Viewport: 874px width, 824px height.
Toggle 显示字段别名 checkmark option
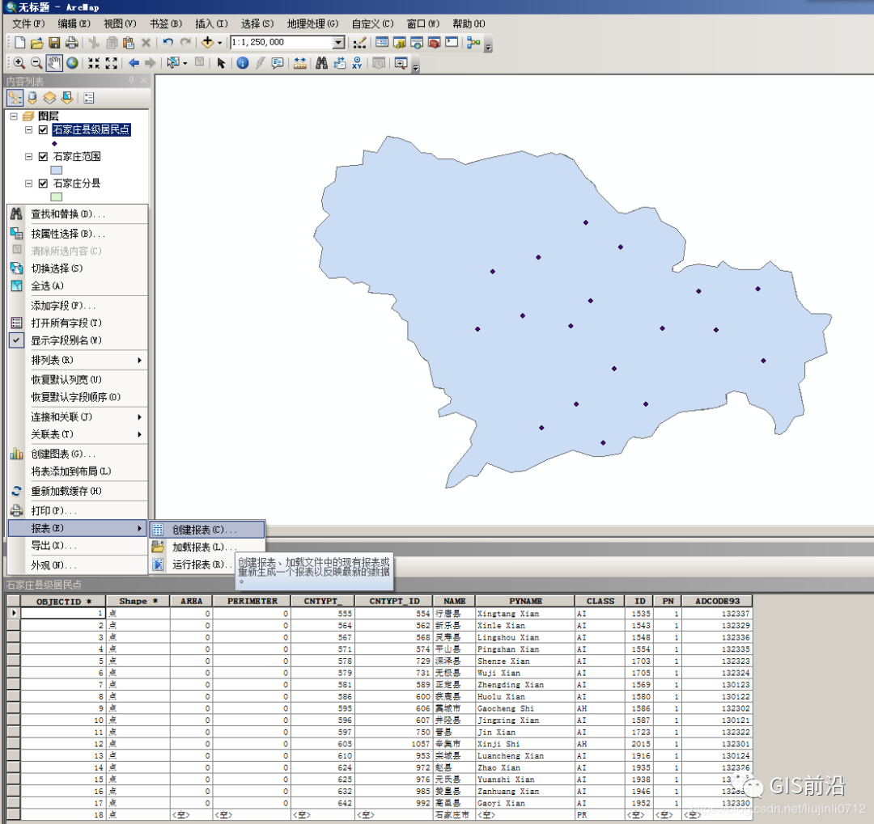17,340
